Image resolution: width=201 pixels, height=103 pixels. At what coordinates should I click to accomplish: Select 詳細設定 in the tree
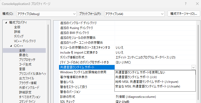click(25, 92)
